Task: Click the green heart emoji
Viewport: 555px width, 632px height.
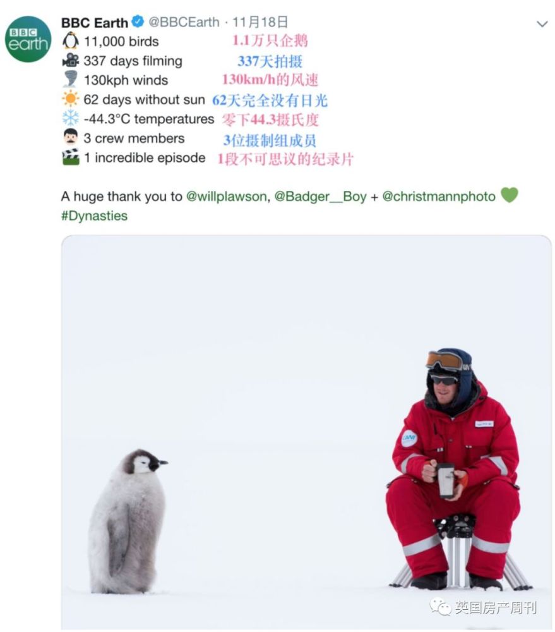Action: click(x=509, y=195)
